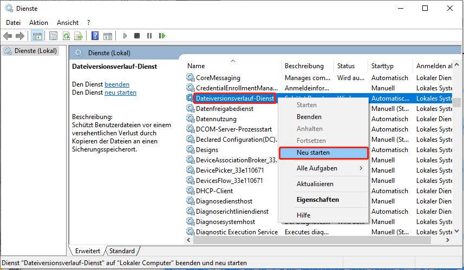Choose Beenden in the context menu
The image size is (464, 270).
(323, 117)
